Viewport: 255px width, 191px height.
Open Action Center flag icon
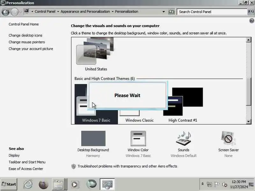click(217, 184)
